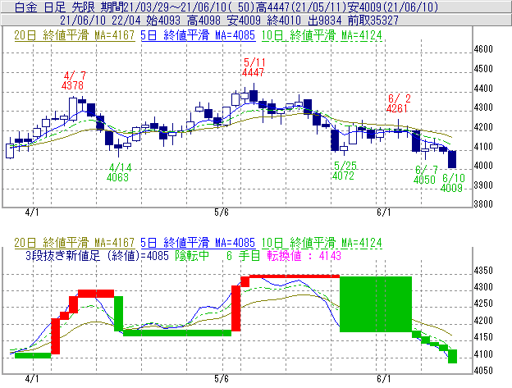Click the 陰転中 status text
The width and height of the screenshot is (512, 388).
(192, 256)
